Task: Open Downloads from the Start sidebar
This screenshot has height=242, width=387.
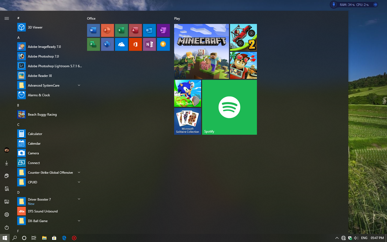Action: click(7, 163)
